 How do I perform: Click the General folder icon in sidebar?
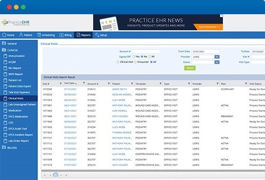pyautogui.click(x=4, y=43)
